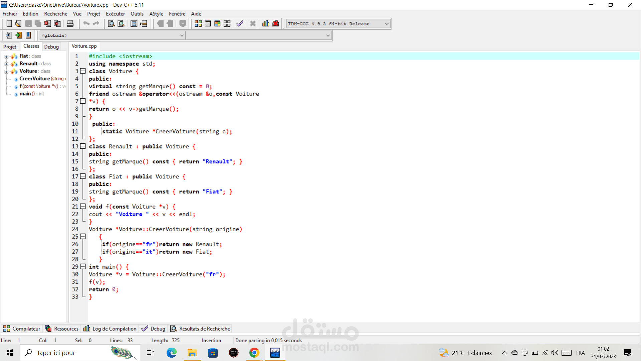Click the New document toolbar icon
This screenshot has width=641, height=361.
point(9,23)
